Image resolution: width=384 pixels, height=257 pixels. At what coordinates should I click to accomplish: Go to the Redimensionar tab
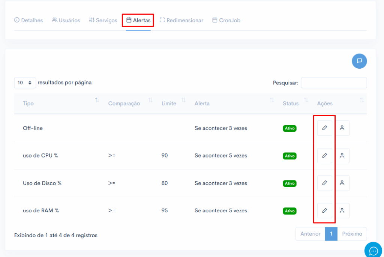pos(181,20)
